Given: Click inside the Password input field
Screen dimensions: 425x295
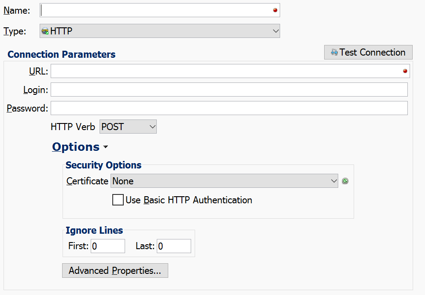Looking at the screenshot, I should point(220,108).
